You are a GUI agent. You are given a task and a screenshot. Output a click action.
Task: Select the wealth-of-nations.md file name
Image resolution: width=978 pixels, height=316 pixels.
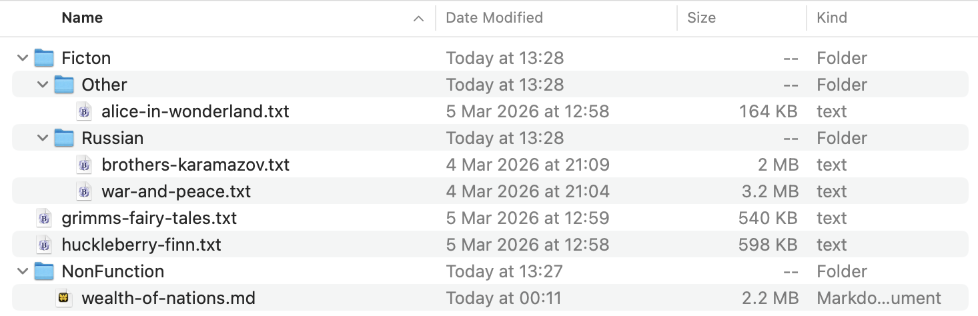tap(168, 298)
